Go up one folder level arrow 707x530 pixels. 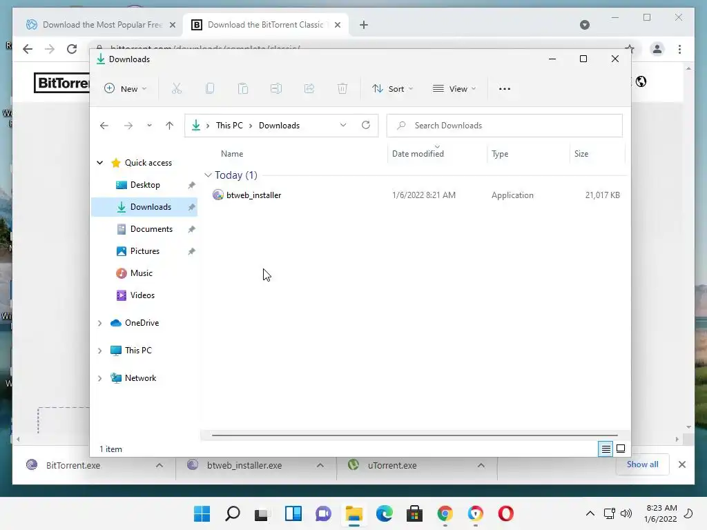(170, 126)
